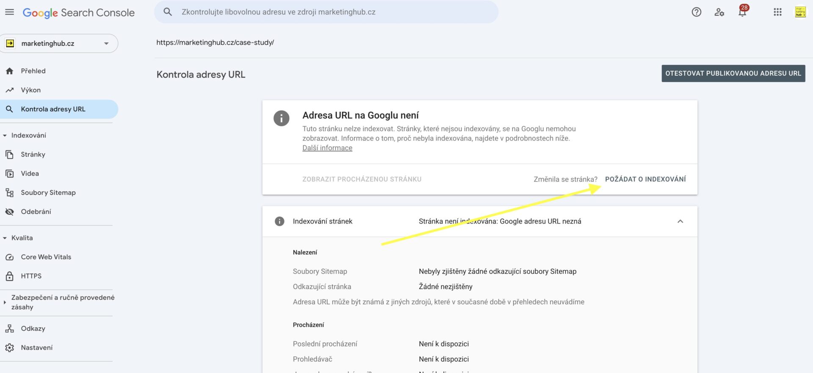Open the notifications bell with 28 badge
The image size is (813, 373).
click(x=743, y=11)
